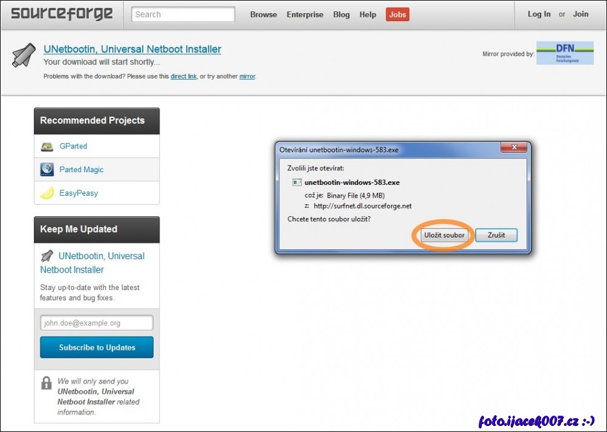The width and height of the screenshot is (607, 432).
Task: Click the red Jobs button
Action: click(397, 15)
